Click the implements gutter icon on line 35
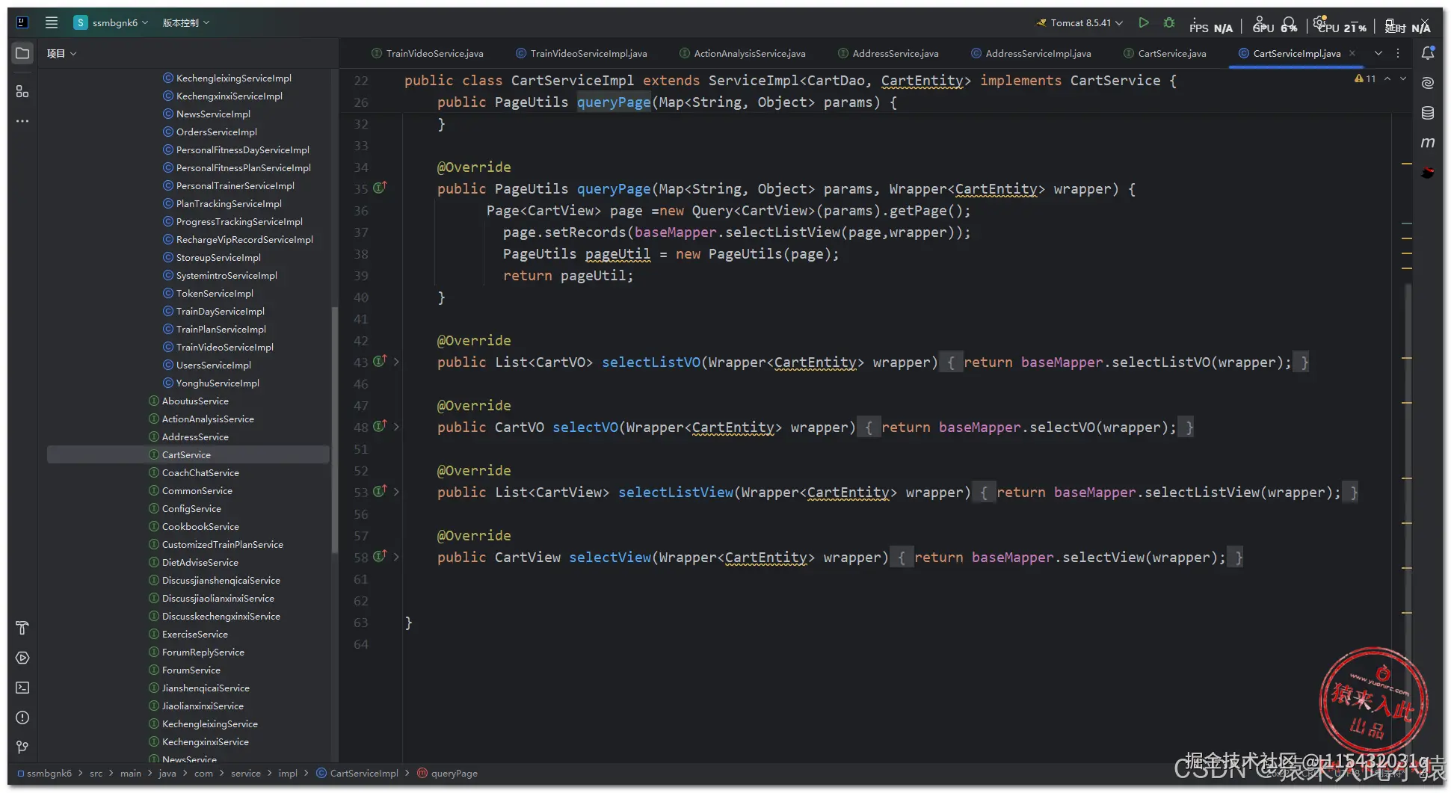This screenshot has width=1451, height=793. [380, 188]
